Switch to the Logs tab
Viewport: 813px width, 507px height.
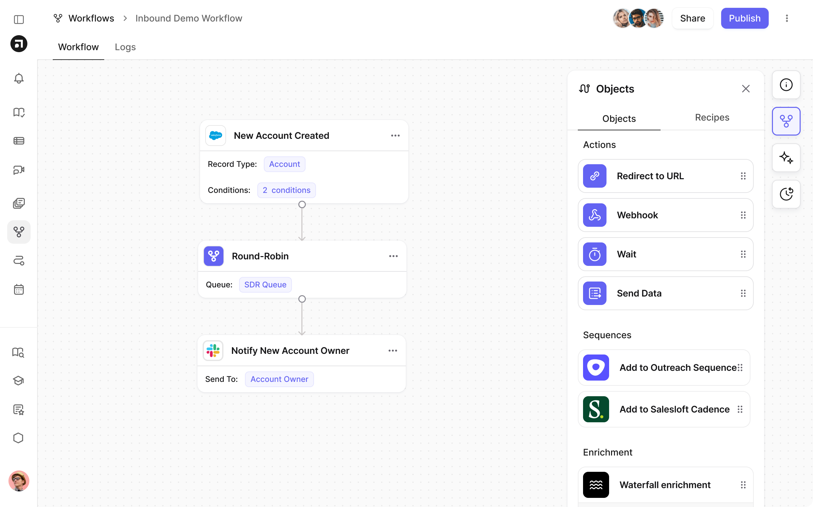coord(125,47)
